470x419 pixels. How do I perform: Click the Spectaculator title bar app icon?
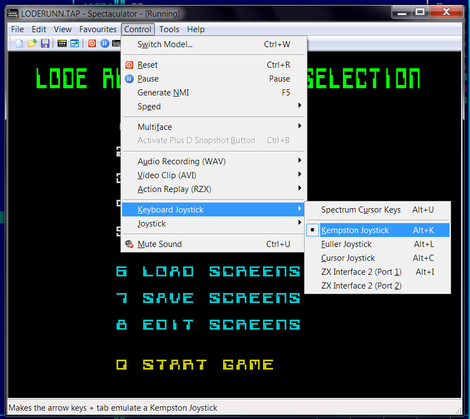point(13,13)
